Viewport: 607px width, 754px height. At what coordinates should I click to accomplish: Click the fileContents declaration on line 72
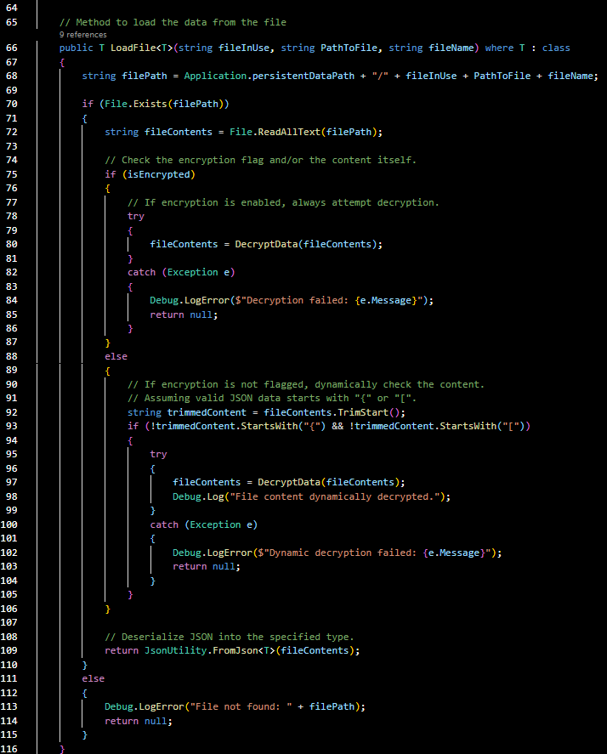coord(179,132)
